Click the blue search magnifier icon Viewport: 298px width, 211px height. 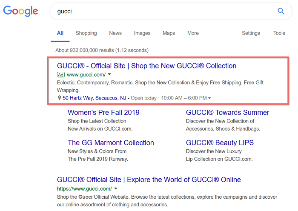(281, 11)
